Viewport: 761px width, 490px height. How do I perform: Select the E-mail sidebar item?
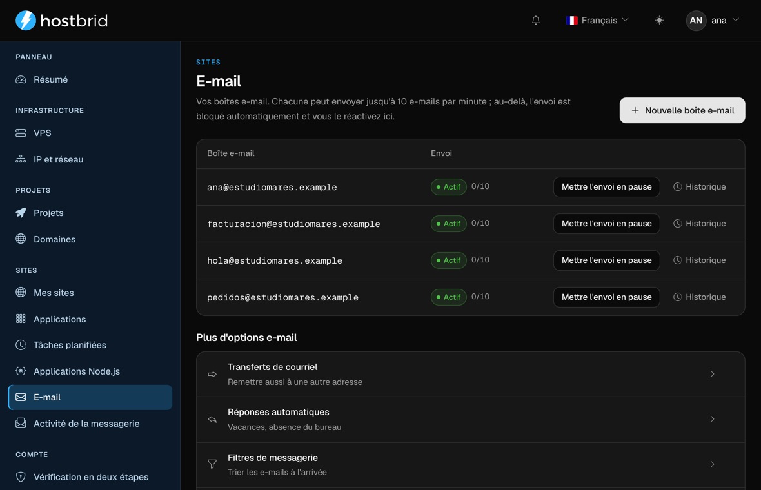tap(90, 397)
